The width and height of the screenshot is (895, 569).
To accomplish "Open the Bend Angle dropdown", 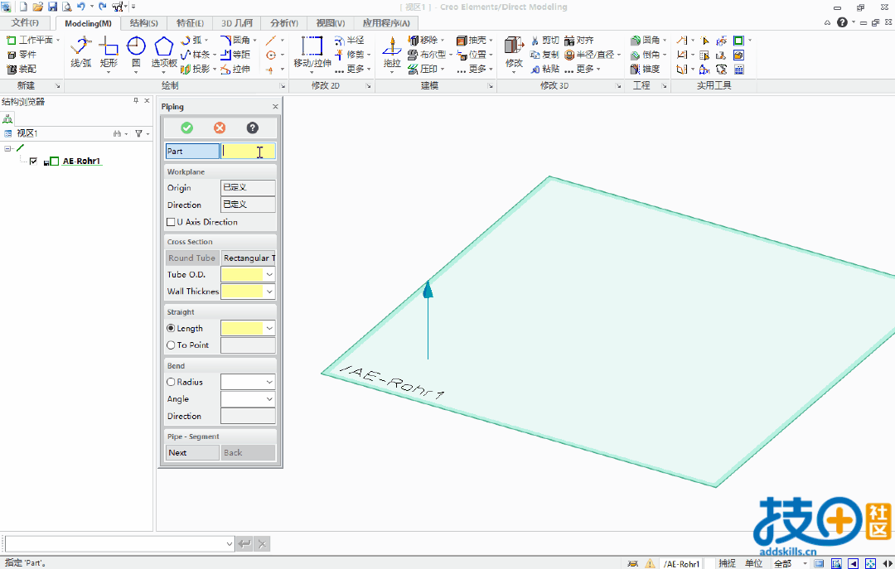I will tap(269, 399).
